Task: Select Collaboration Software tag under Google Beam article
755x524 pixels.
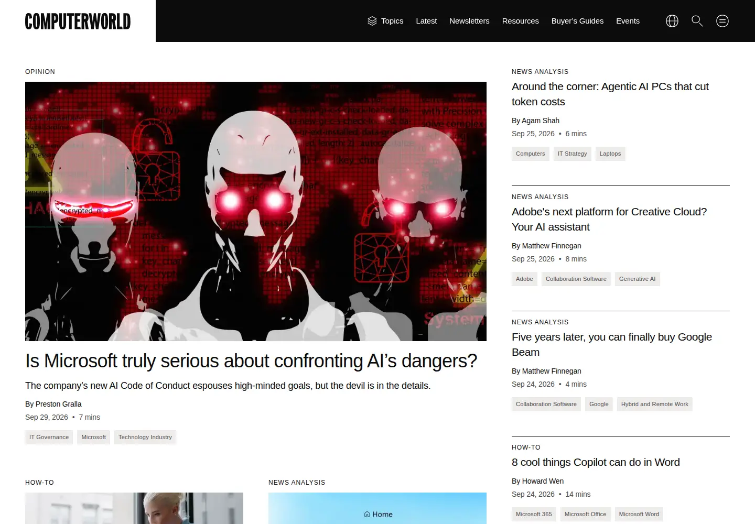Action: coord(546,404)
